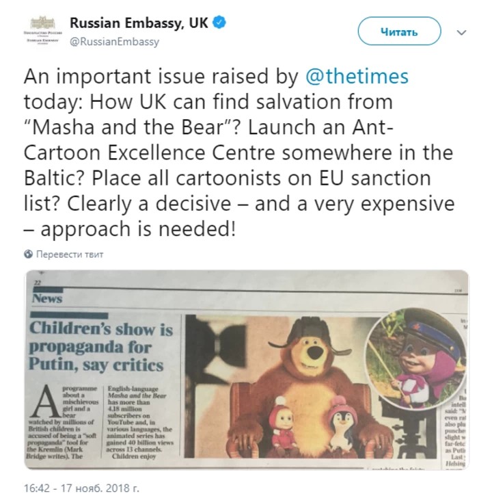
Task: Click the blue verified badge icon
Action: tap(219, 23)
